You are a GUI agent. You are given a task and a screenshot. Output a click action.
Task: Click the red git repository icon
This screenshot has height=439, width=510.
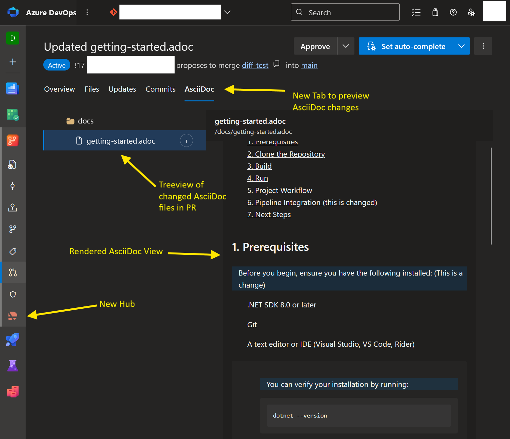(113, 12)
